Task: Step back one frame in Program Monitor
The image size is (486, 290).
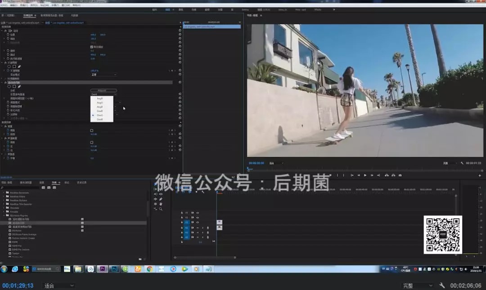Action: click(359, 175)
